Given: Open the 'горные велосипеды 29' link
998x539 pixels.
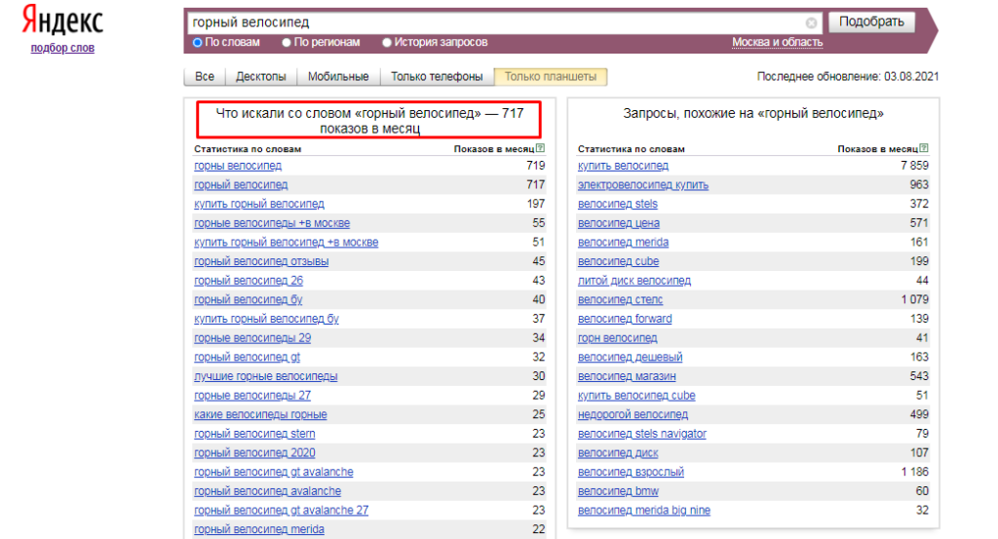Looking at the screenshot, I should (x=252, y=338).
